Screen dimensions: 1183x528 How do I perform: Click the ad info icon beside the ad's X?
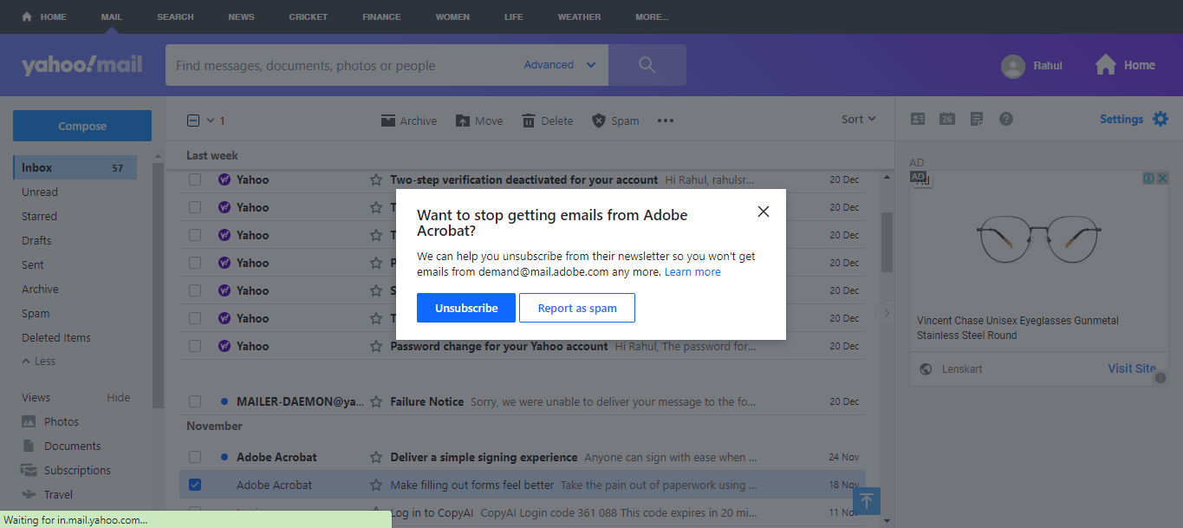pos(1148,178)
